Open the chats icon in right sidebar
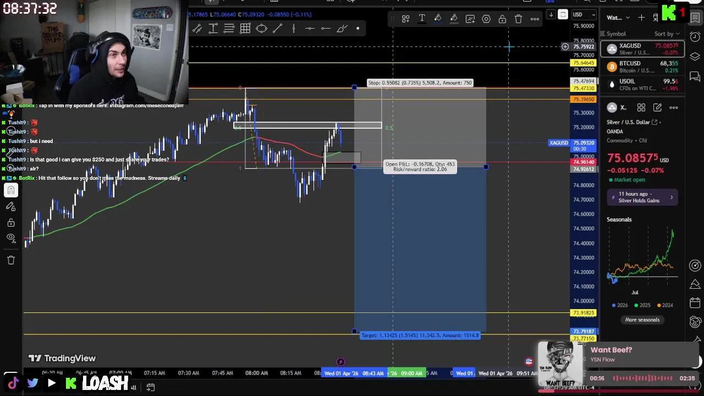704x396 pixels. click(x=695, y=76)
